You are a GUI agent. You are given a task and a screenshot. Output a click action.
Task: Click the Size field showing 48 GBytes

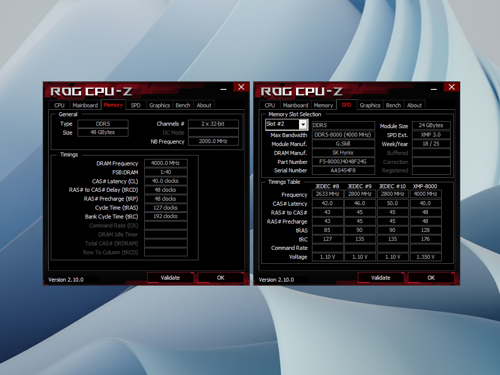(x=103, y=133)
